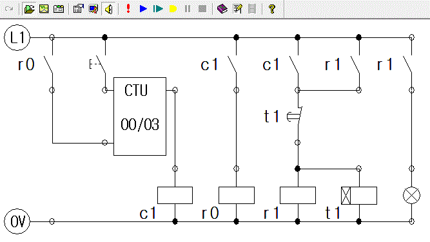Pause the simulation with pause button
This screenshot has height=242, width=430.
coord(188,9)
